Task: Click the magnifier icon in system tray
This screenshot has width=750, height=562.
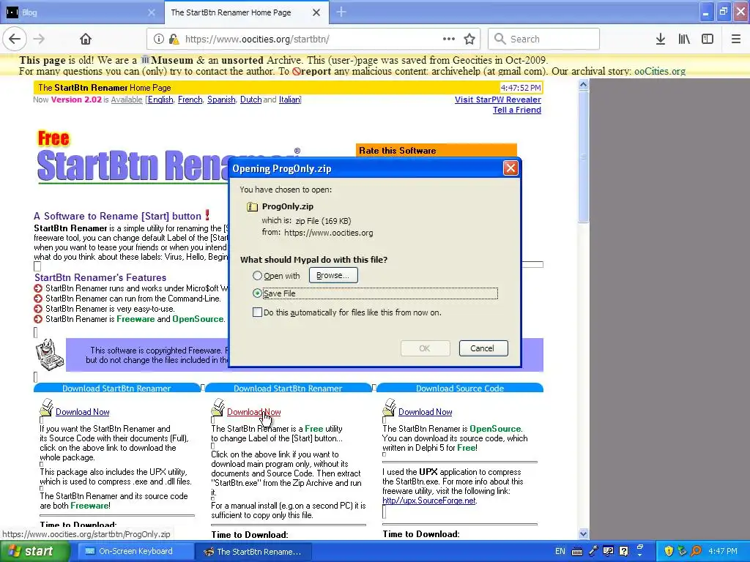Action: point(697,551)
